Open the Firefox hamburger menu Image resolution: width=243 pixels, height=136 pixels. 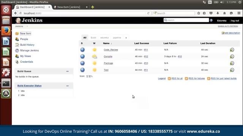(x=239, y=13)
